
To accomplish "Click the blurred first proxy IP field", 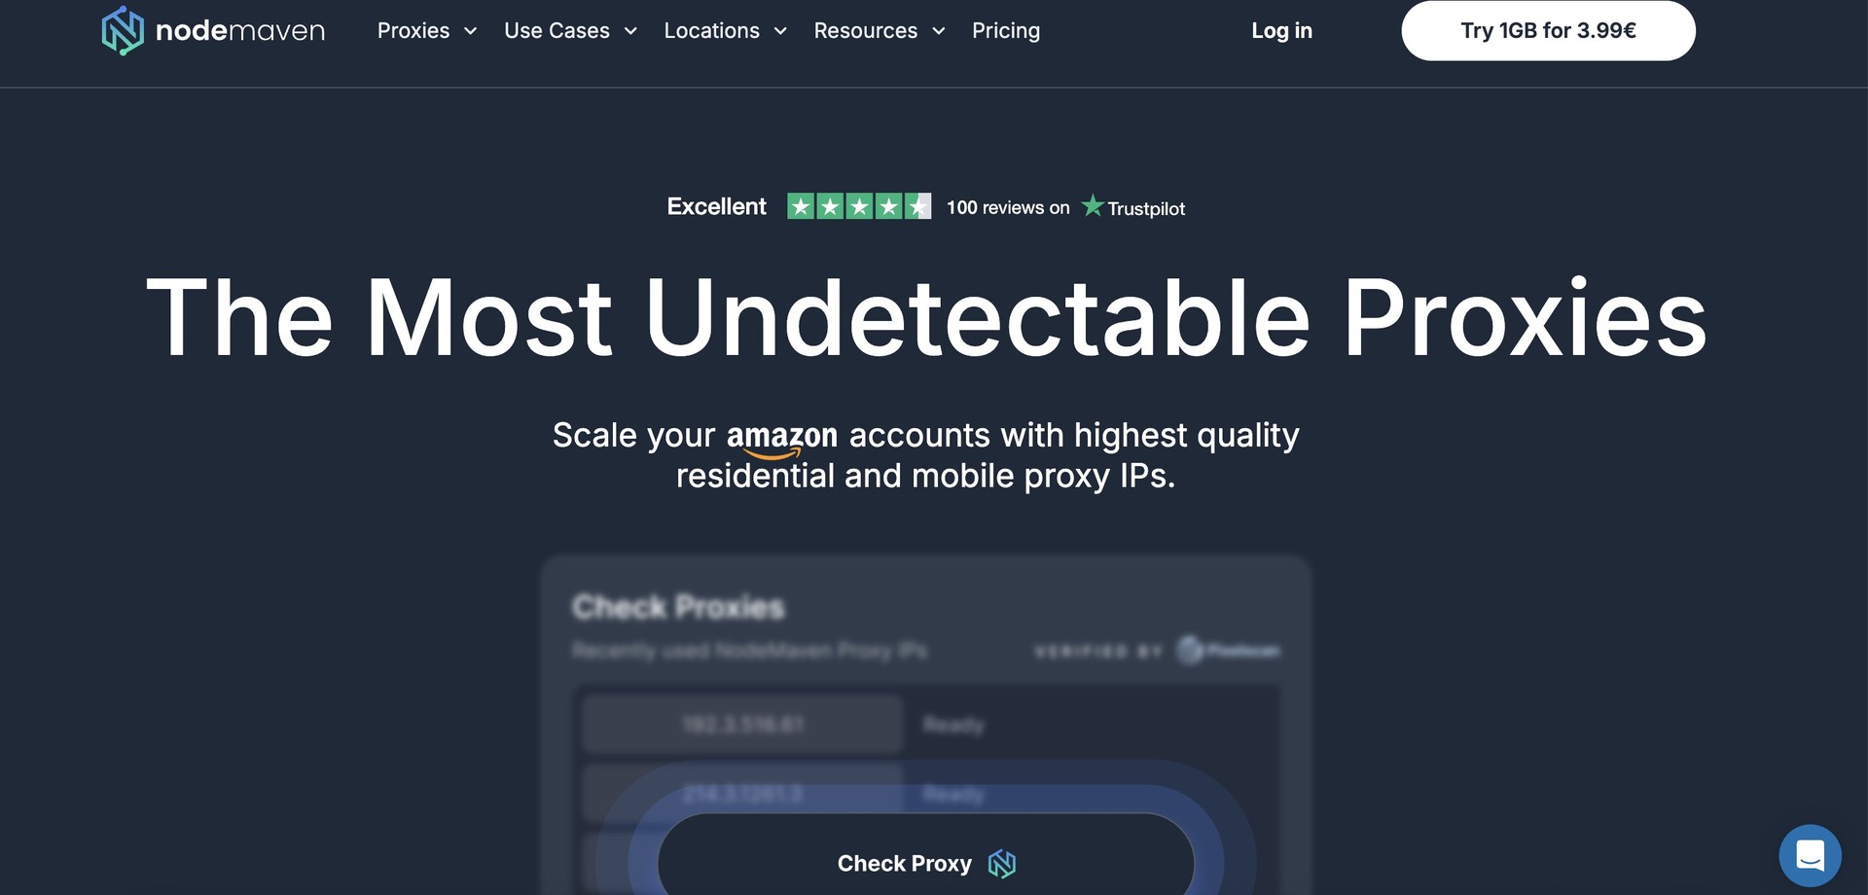I will pyautogui.click(x=742, y=725).
